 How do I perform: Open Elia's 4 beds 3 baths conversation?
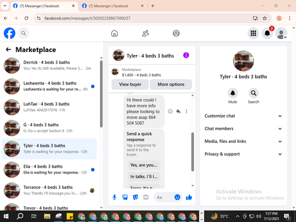click(49, 169)
